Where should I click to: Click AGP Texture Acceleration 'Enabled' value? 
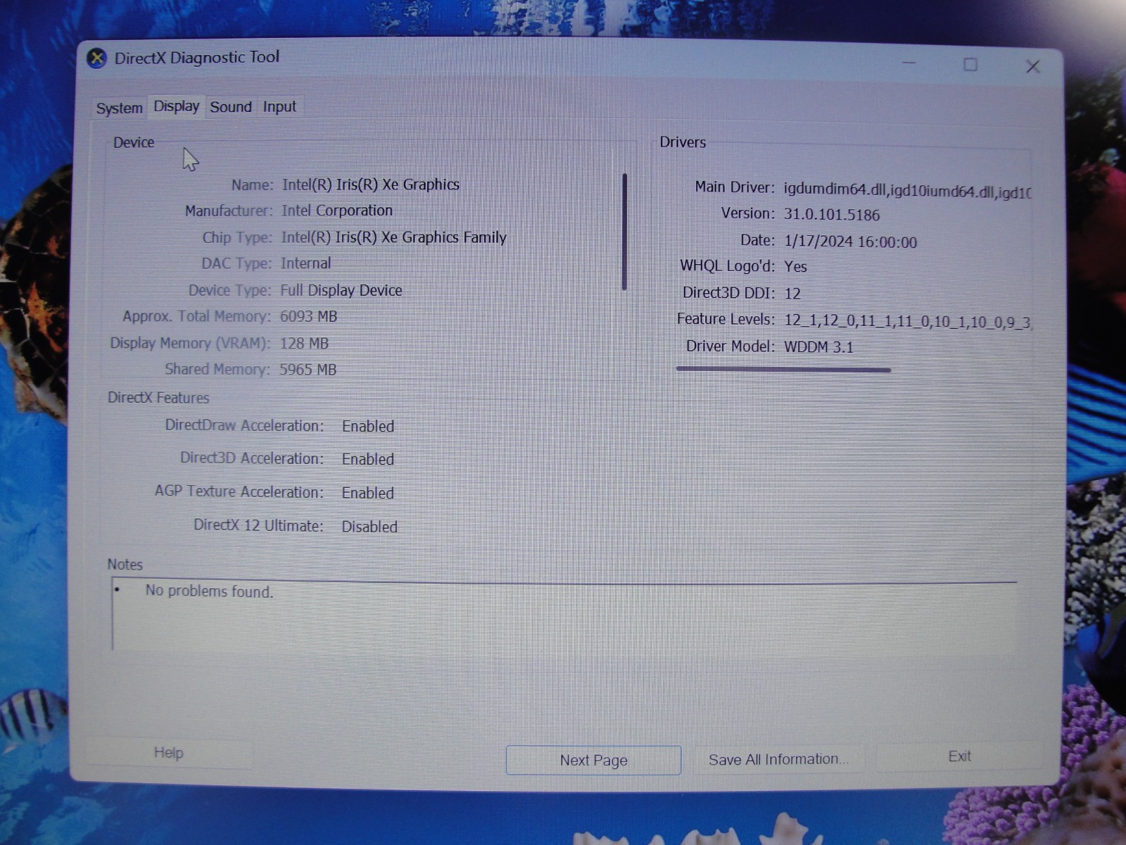(368, 493)
